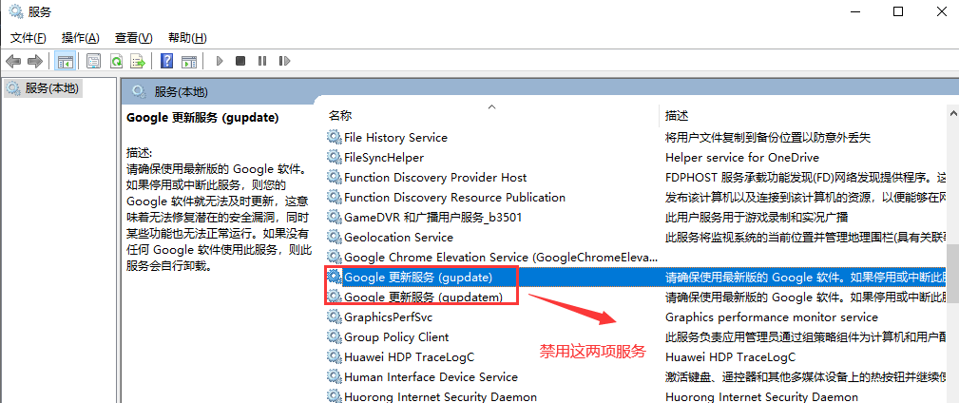The width and height of the screenshot is (959, 403).
Task: Click the Stop Service square icon
Action: 240,61
